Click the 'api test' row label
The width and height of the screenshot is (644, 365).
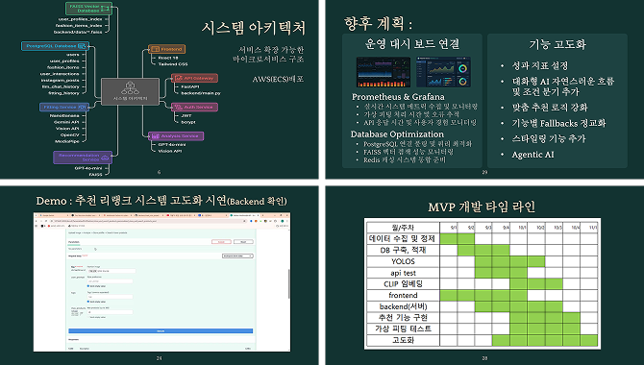[403, 273]
